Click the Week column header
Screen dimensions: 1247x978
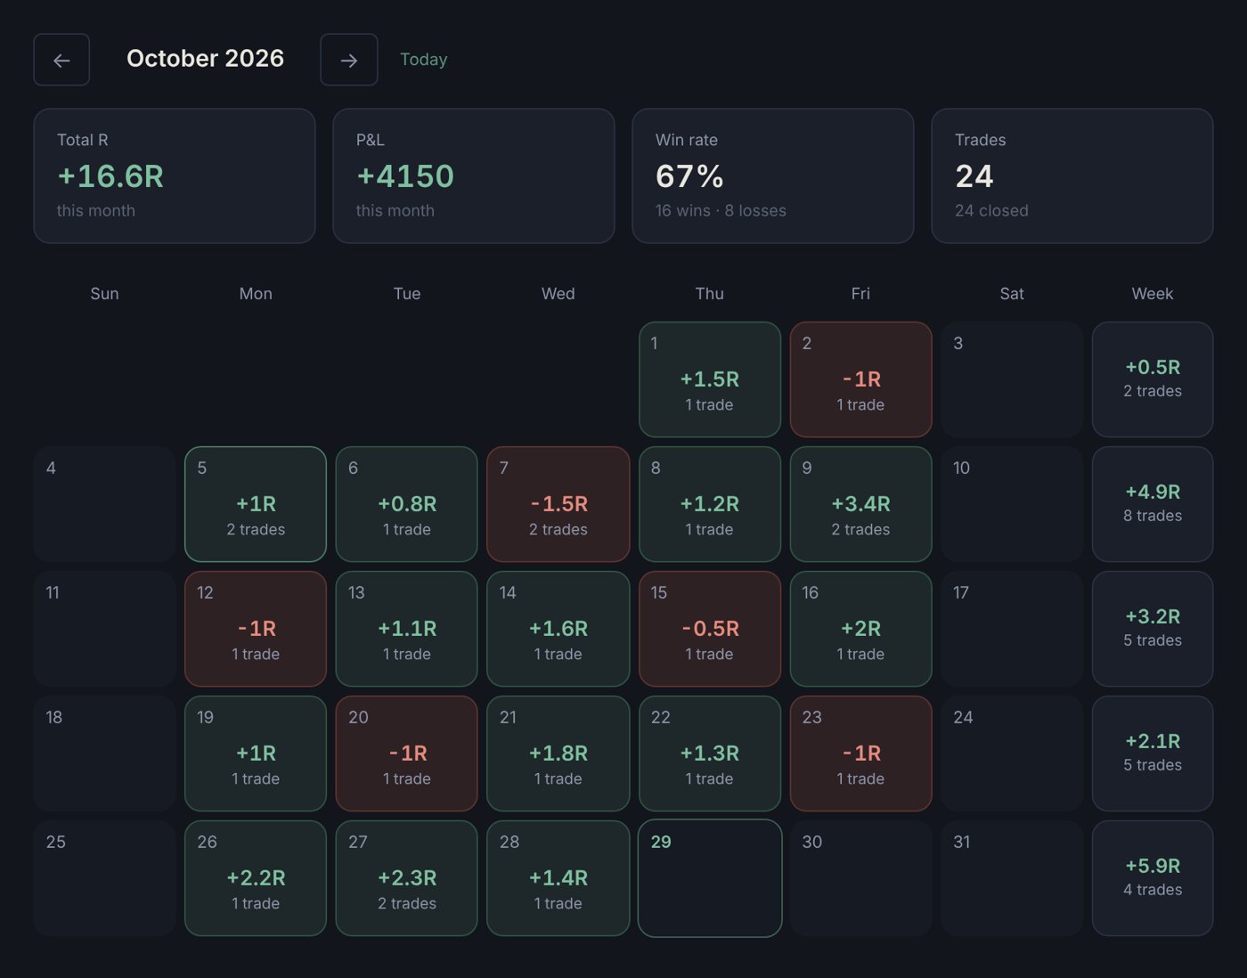pos(1153,294)
